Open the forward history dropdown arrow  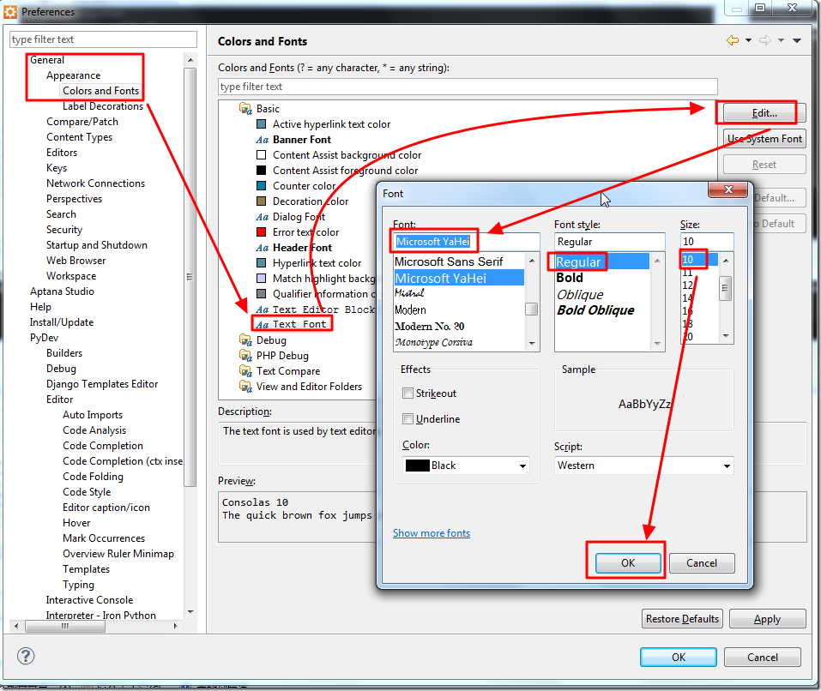[x=781, y=40]
